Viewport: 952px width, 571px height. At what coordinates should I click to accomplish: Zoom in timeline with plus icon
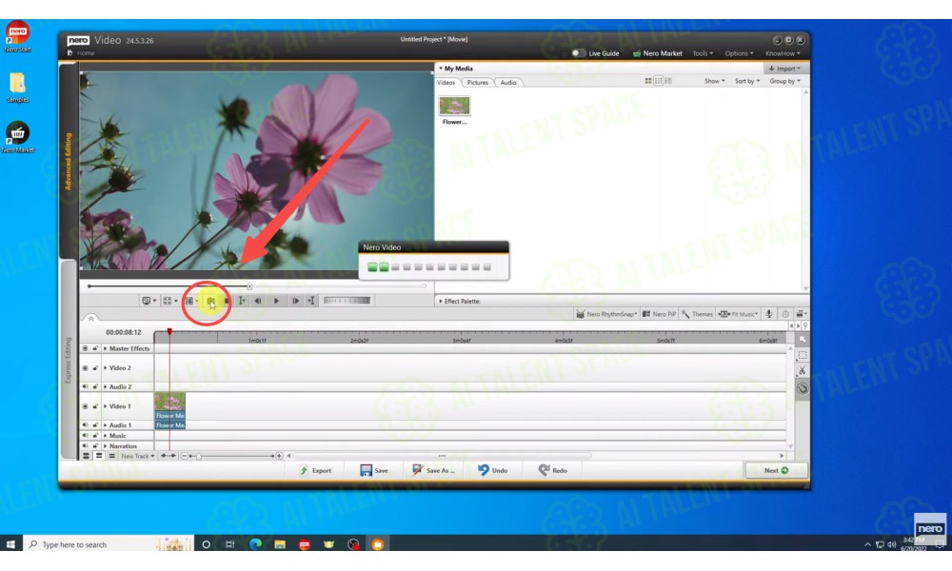pos(279,456)
